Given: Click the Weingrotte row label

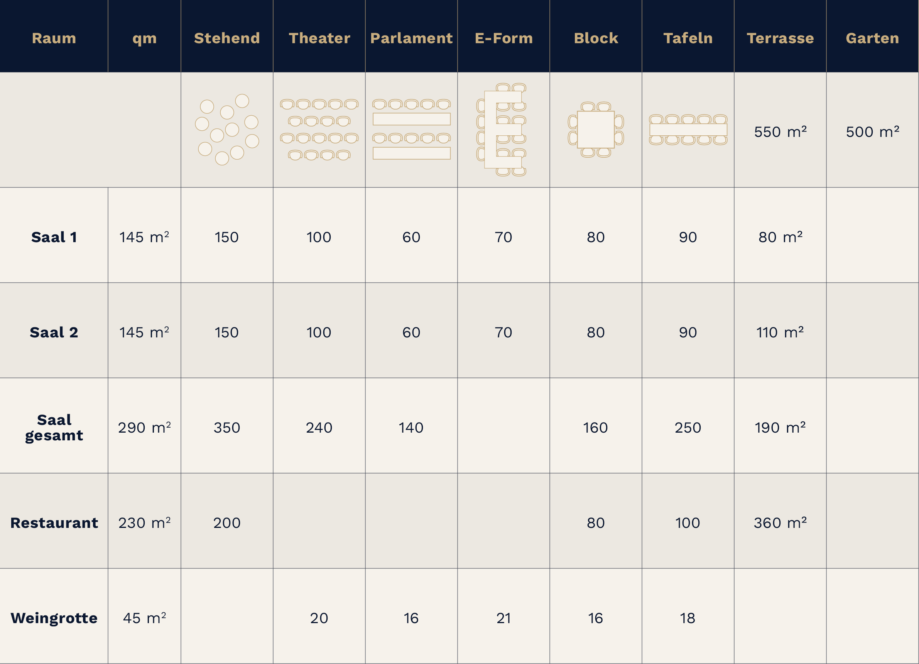Looking at the screenshot, I should pos(54,618).
